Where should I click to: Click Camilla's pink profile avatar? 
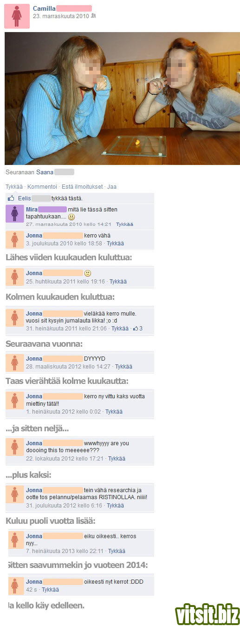17,16
